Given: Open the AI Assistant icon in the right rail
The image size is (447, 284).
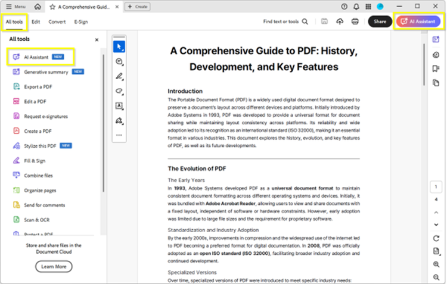Looking at the screenshot, I should tap(436, 39).
